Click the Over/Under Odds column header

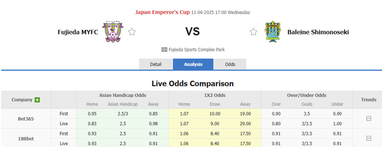coord(306,95)
